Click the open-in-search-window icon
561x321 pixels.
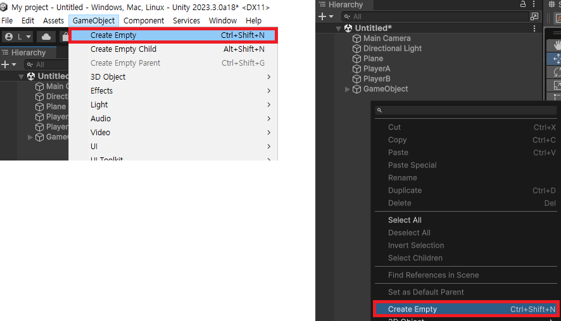[534, 16]
